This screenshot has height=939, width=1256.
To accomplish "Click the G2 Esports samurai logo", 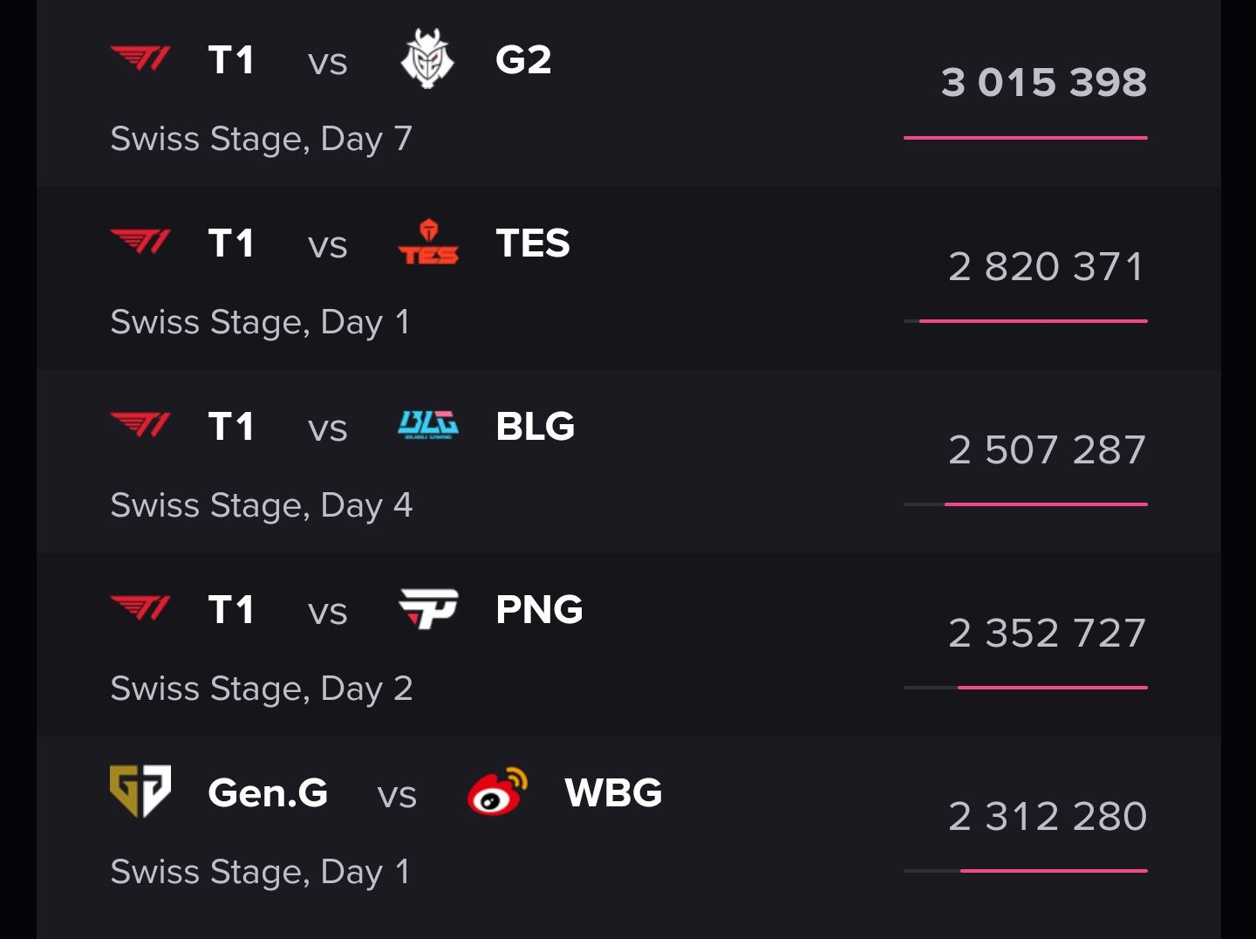I will pyautogui.click(x=427, y=59).
